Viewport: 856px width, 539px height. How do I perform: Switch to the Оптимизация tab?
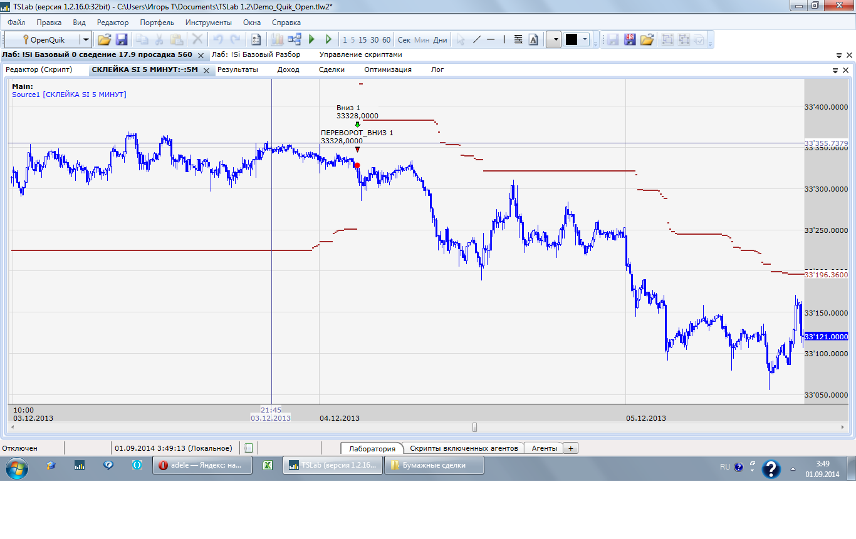(387, 69)
